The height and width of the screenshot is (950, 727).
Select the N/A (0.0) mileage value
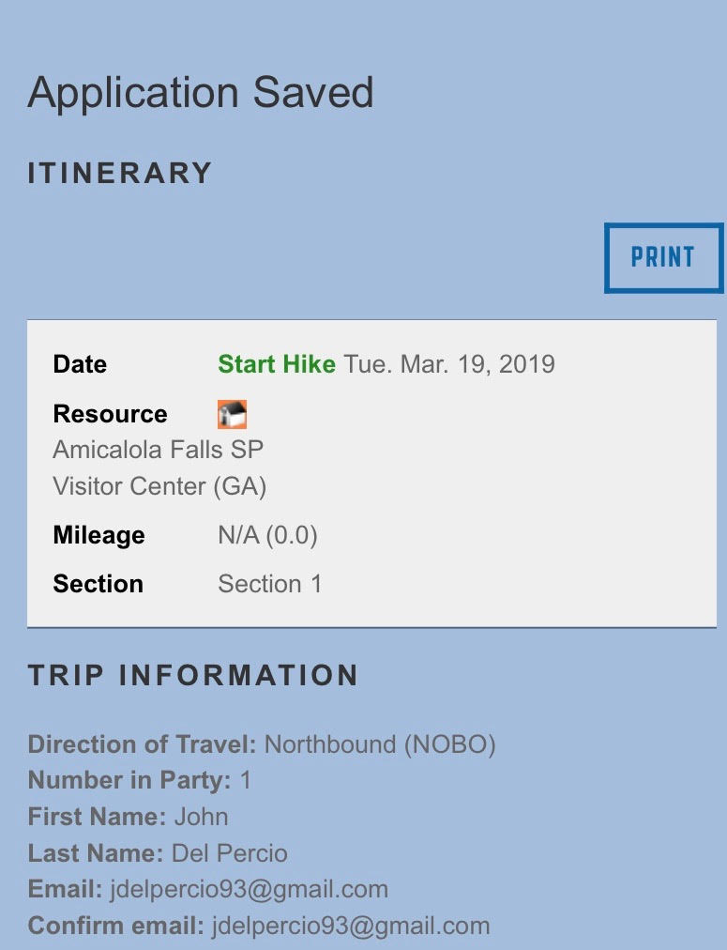(267, 535)
